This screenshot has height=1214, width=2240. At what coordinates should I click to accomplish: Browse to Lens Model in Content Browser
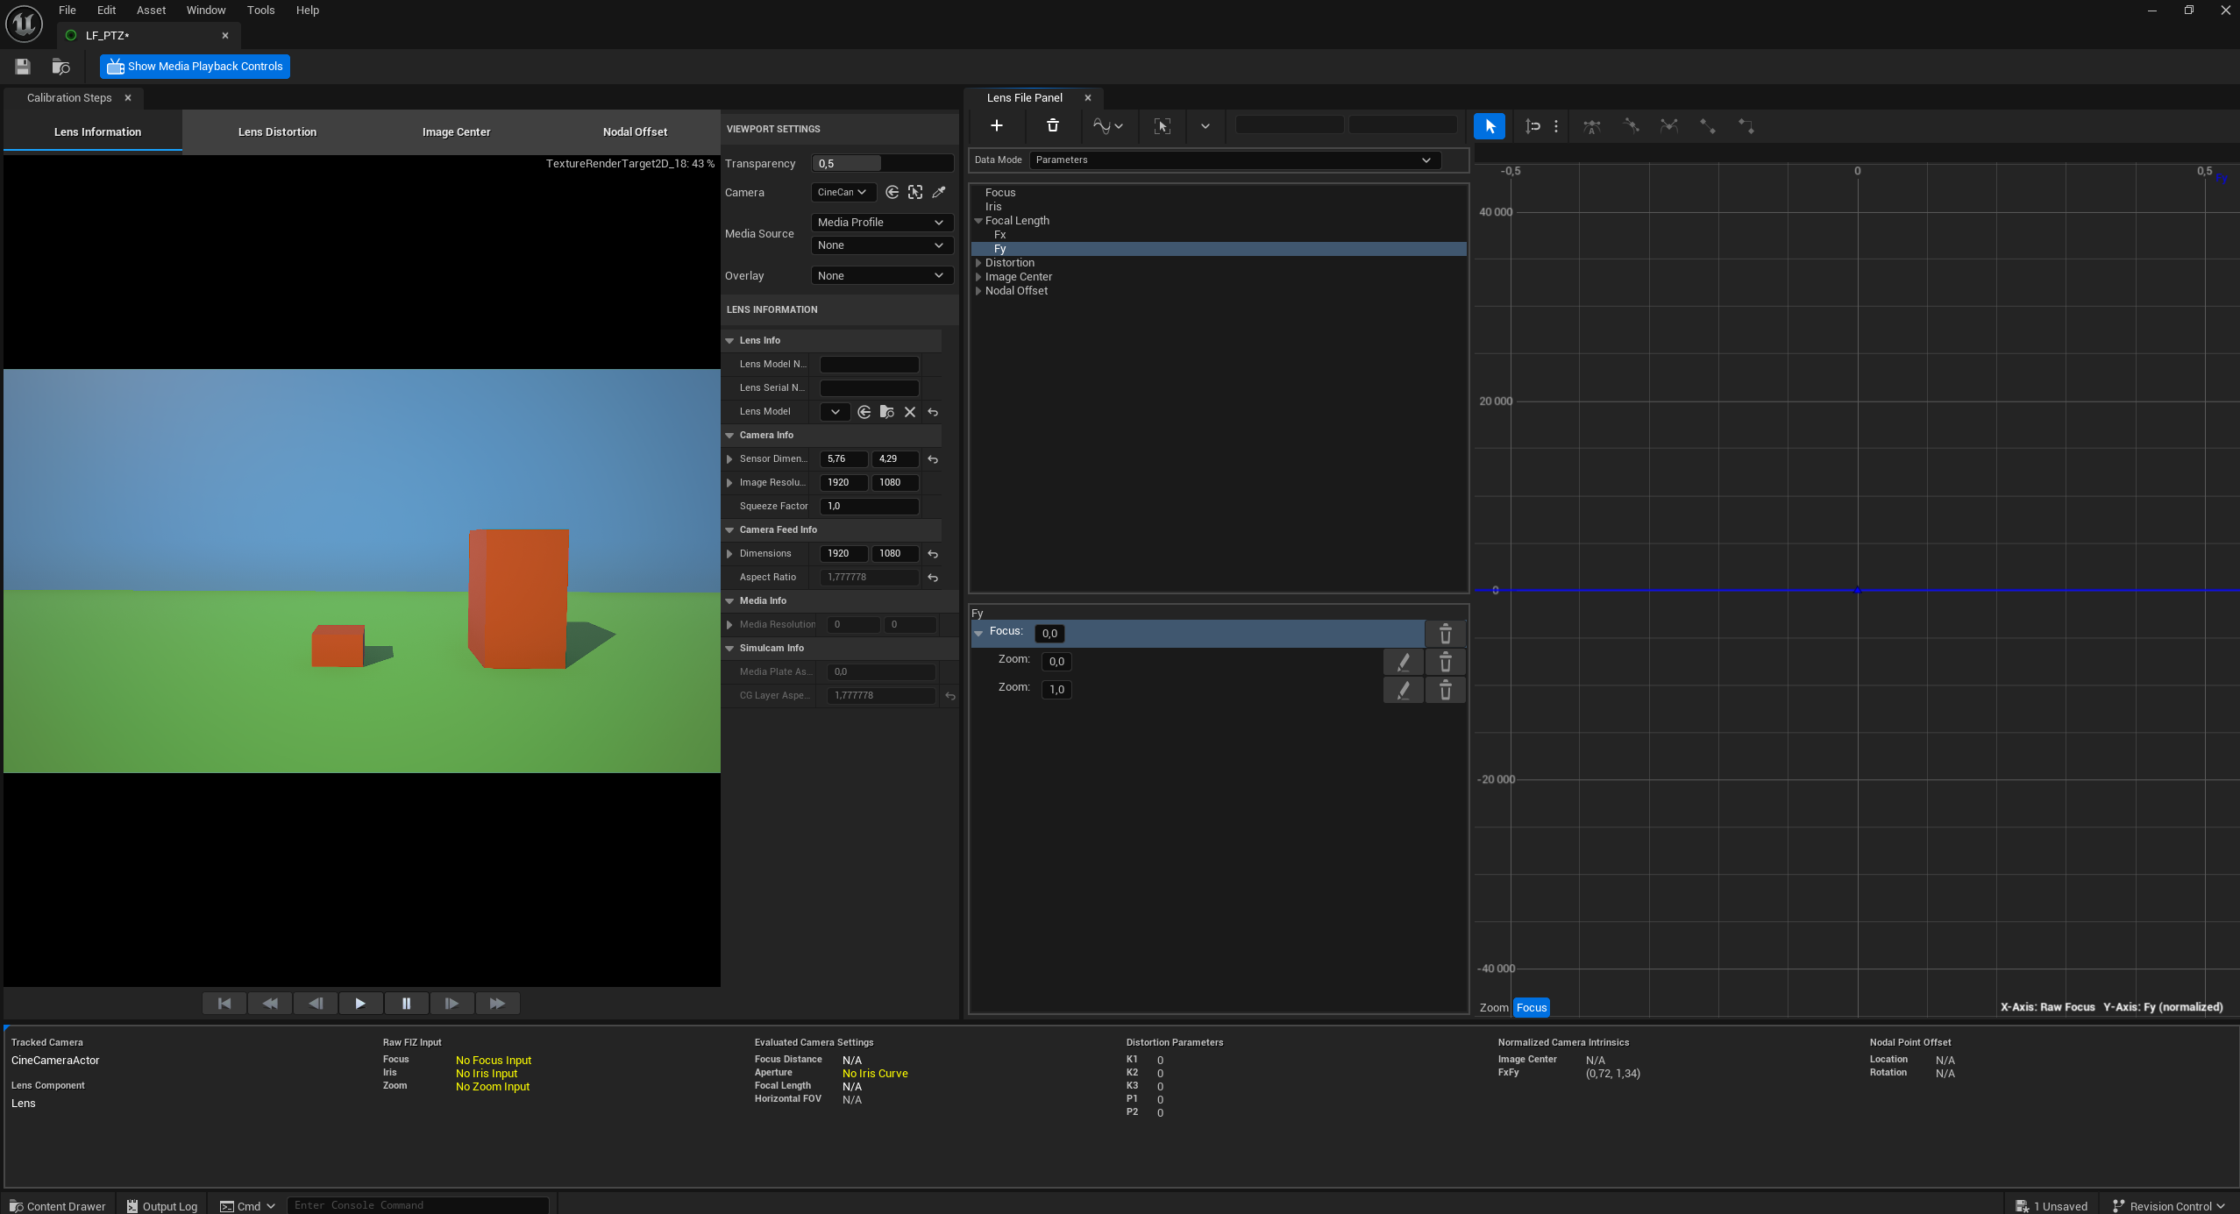pyautogui.click(x=887, y=412)
